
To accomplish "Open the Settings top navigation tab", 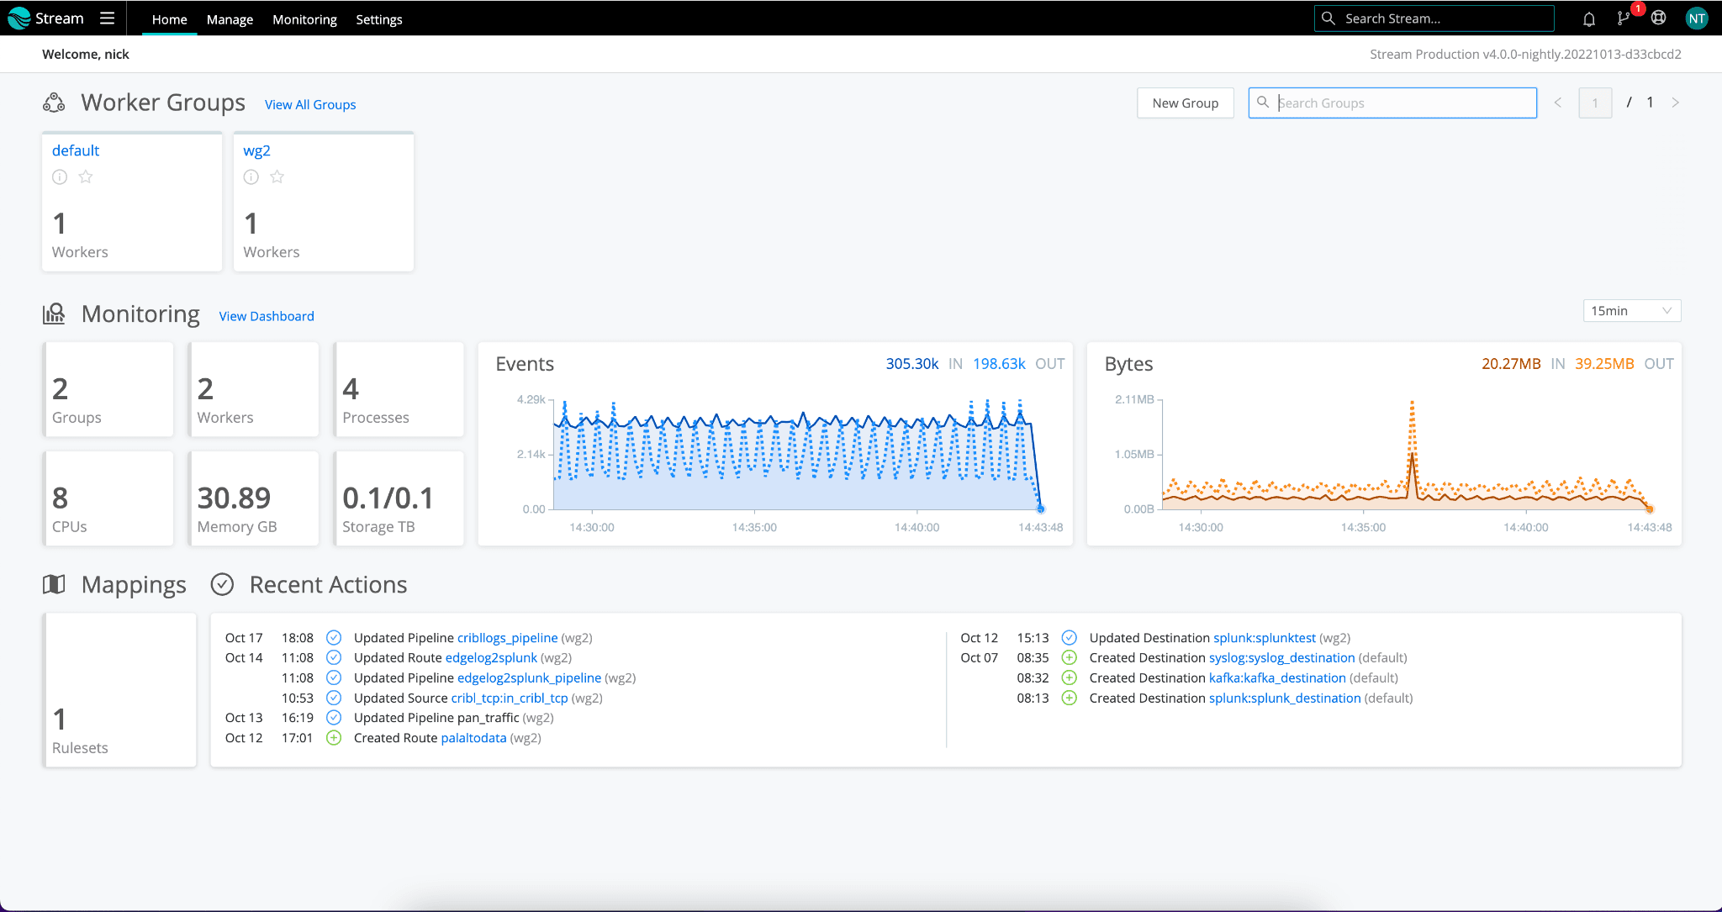I will pyautogui.click(x=378, y=19).
